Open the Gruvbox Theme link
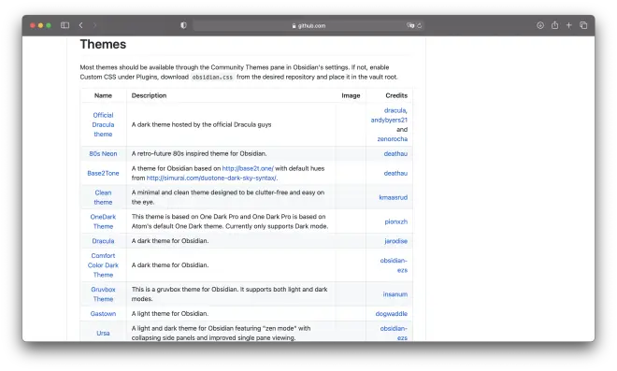The width and height of the screenshot is (617, 371). [x=103, y=294]
